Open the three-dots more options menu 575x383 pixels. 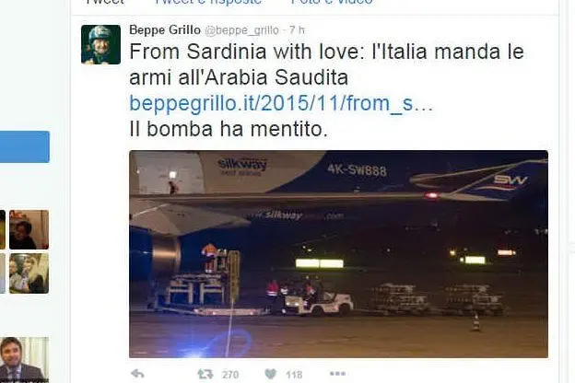[x=337, y=374]
